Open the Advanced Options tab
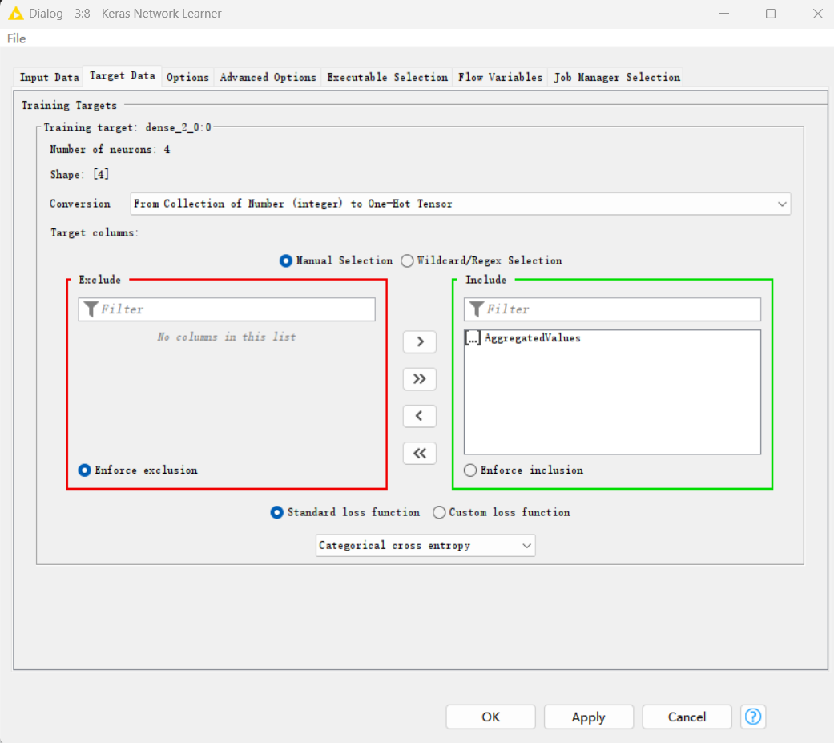Screen dimensions: 834x743 (268, 77)
